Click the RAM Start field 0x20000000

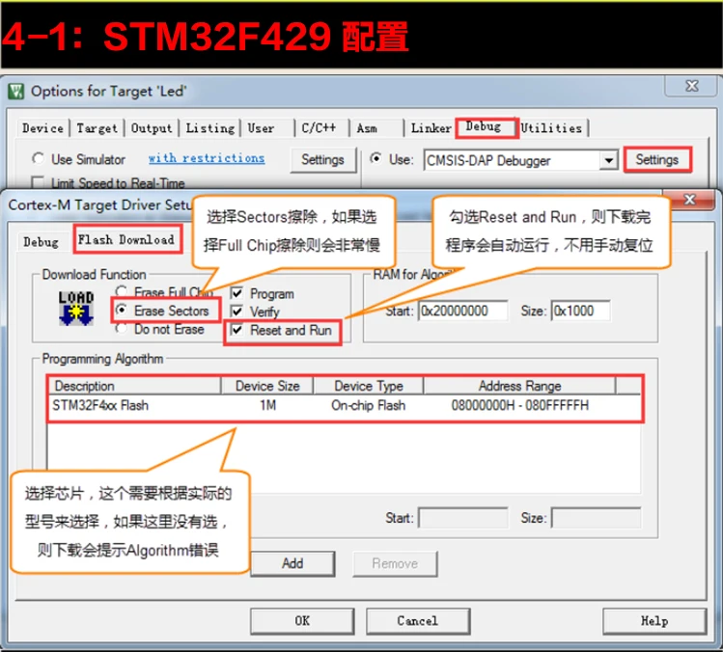tap(463, 311)
